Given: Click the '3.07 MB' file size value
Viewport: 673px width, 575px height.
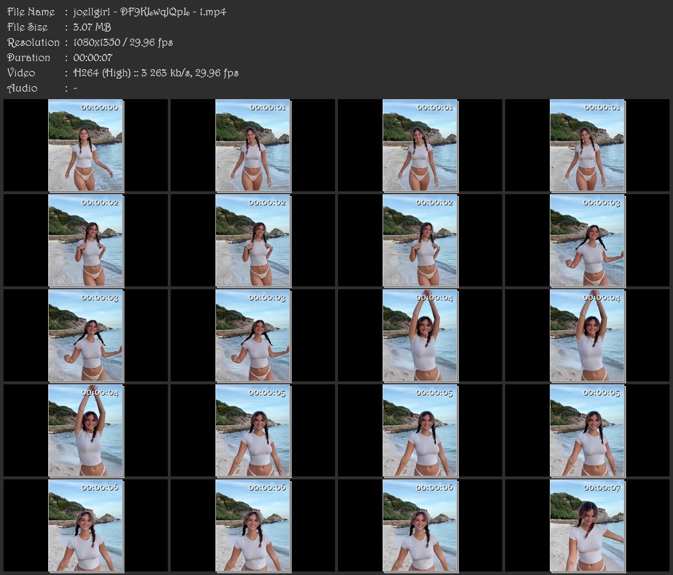Looking at the screenshot, I should 92,27.
